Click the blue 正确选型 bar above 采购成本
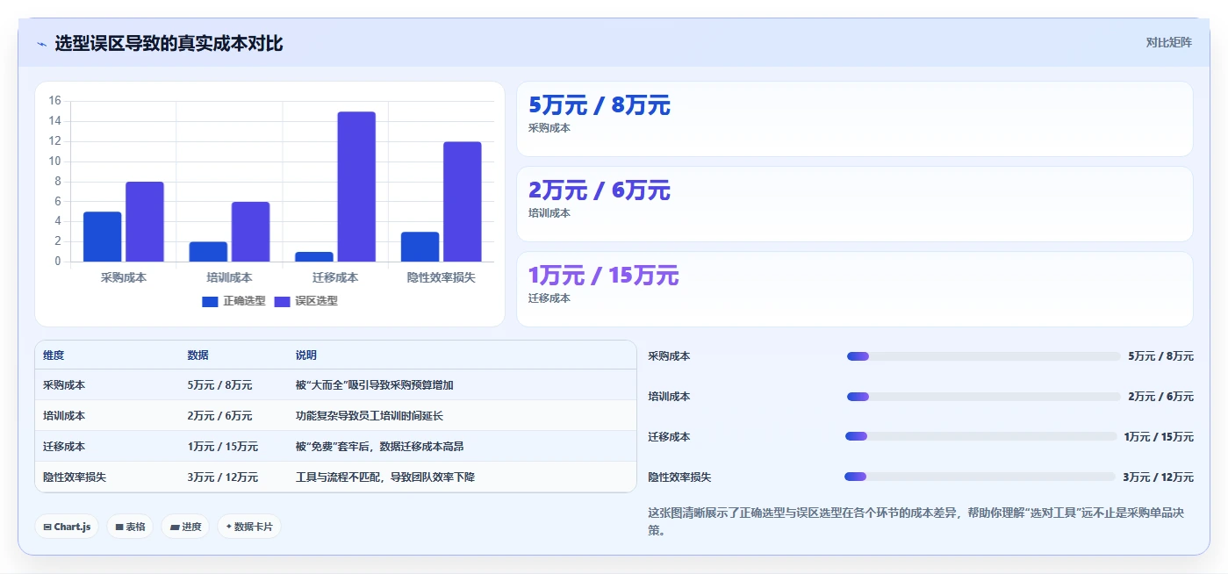This screenshot has height=574, width=1228. click(103, 236)
